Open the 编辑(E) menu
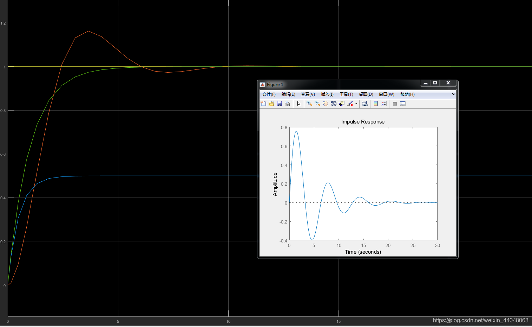This screenshot has width=532, height=327. [x=288, y=94]
